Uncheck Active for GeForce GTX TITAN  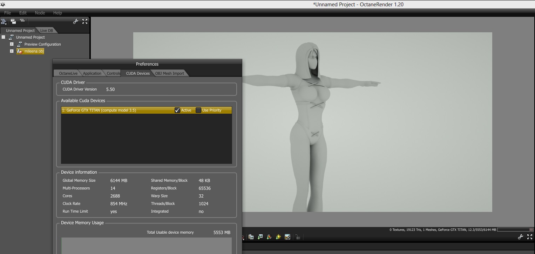pyautogui.click(x=177, y=110)
